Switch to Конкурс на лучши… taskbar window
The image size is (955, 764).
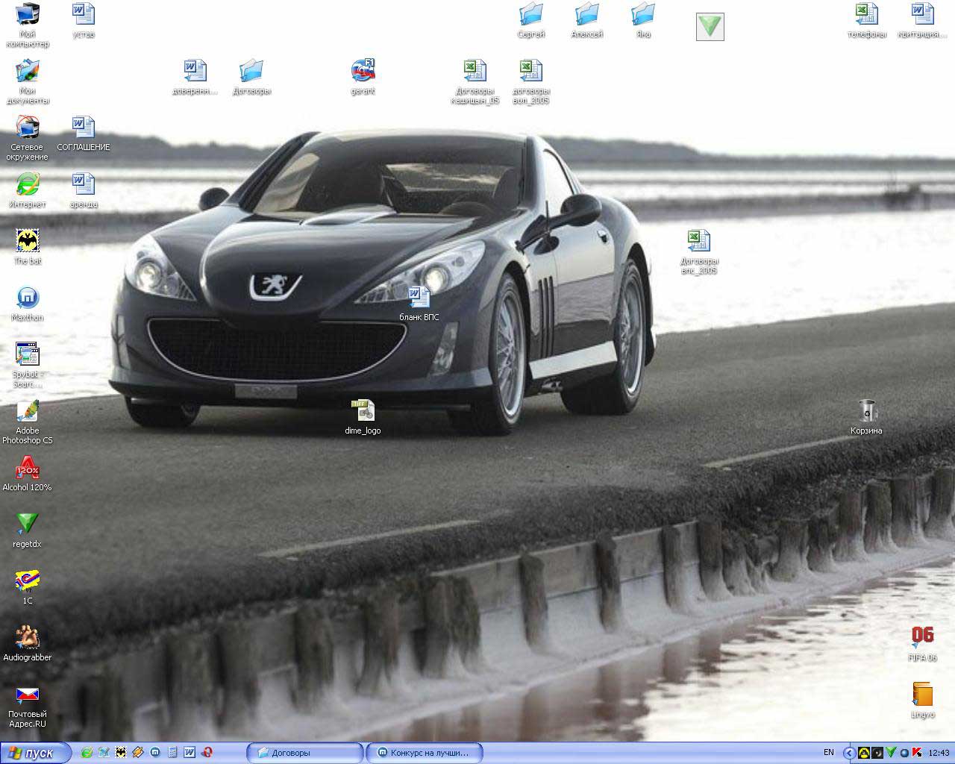[424, 753]
